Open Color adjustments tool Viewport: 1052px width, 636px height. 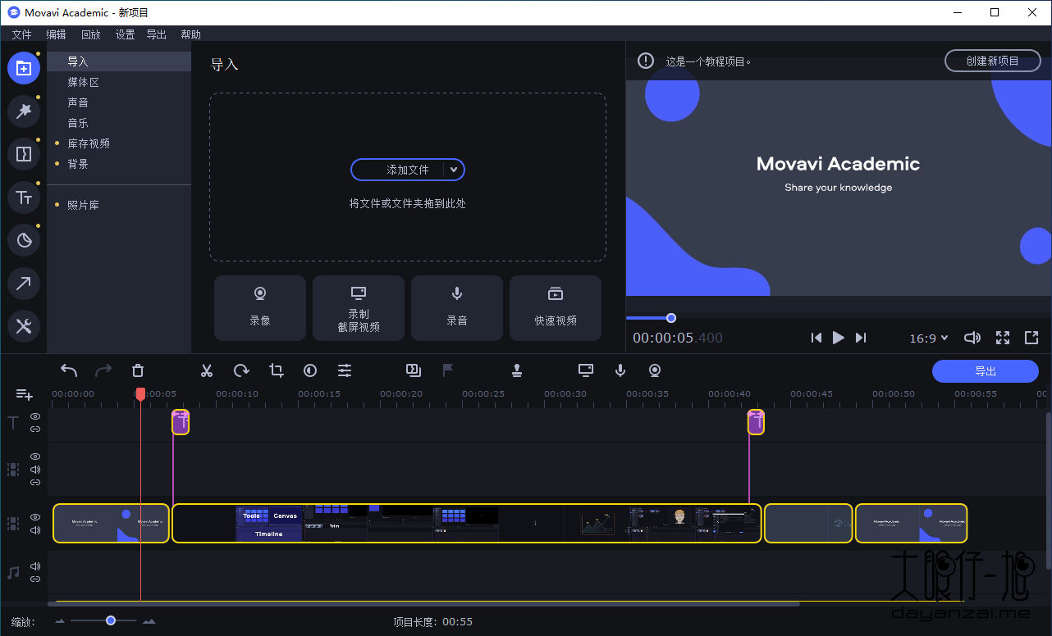tap(310, 370)
